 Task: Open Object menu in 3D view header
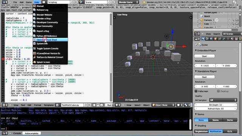click(146, 105)
